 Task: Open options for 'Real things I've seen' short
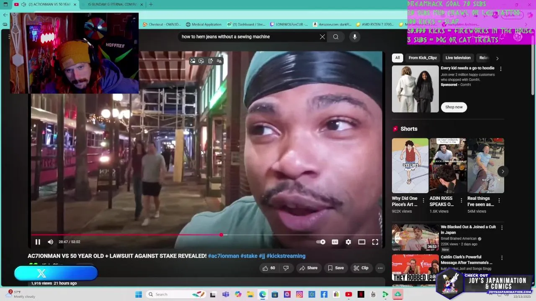(499, 201)
